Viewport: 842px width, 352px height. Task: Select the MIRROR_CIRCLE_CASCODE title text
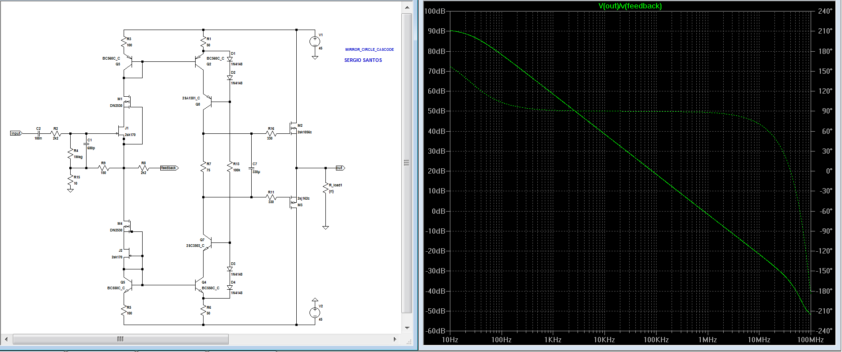click(x=370, y=49)
